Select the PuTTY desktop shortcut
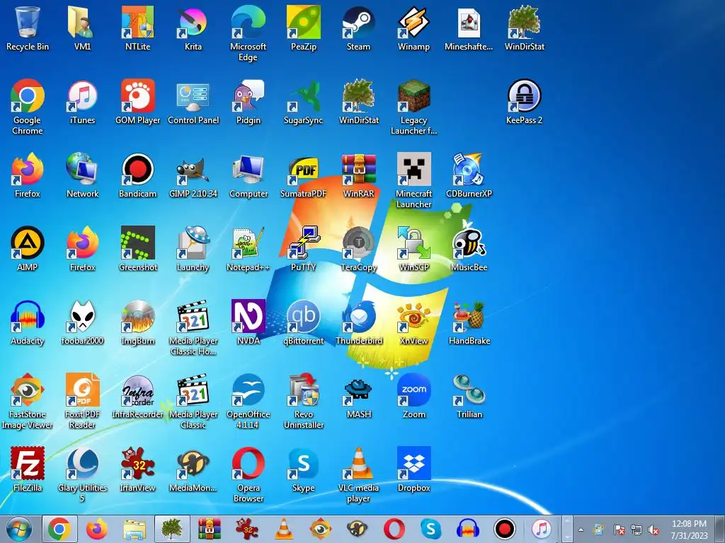725x543 pixels. 303,248
